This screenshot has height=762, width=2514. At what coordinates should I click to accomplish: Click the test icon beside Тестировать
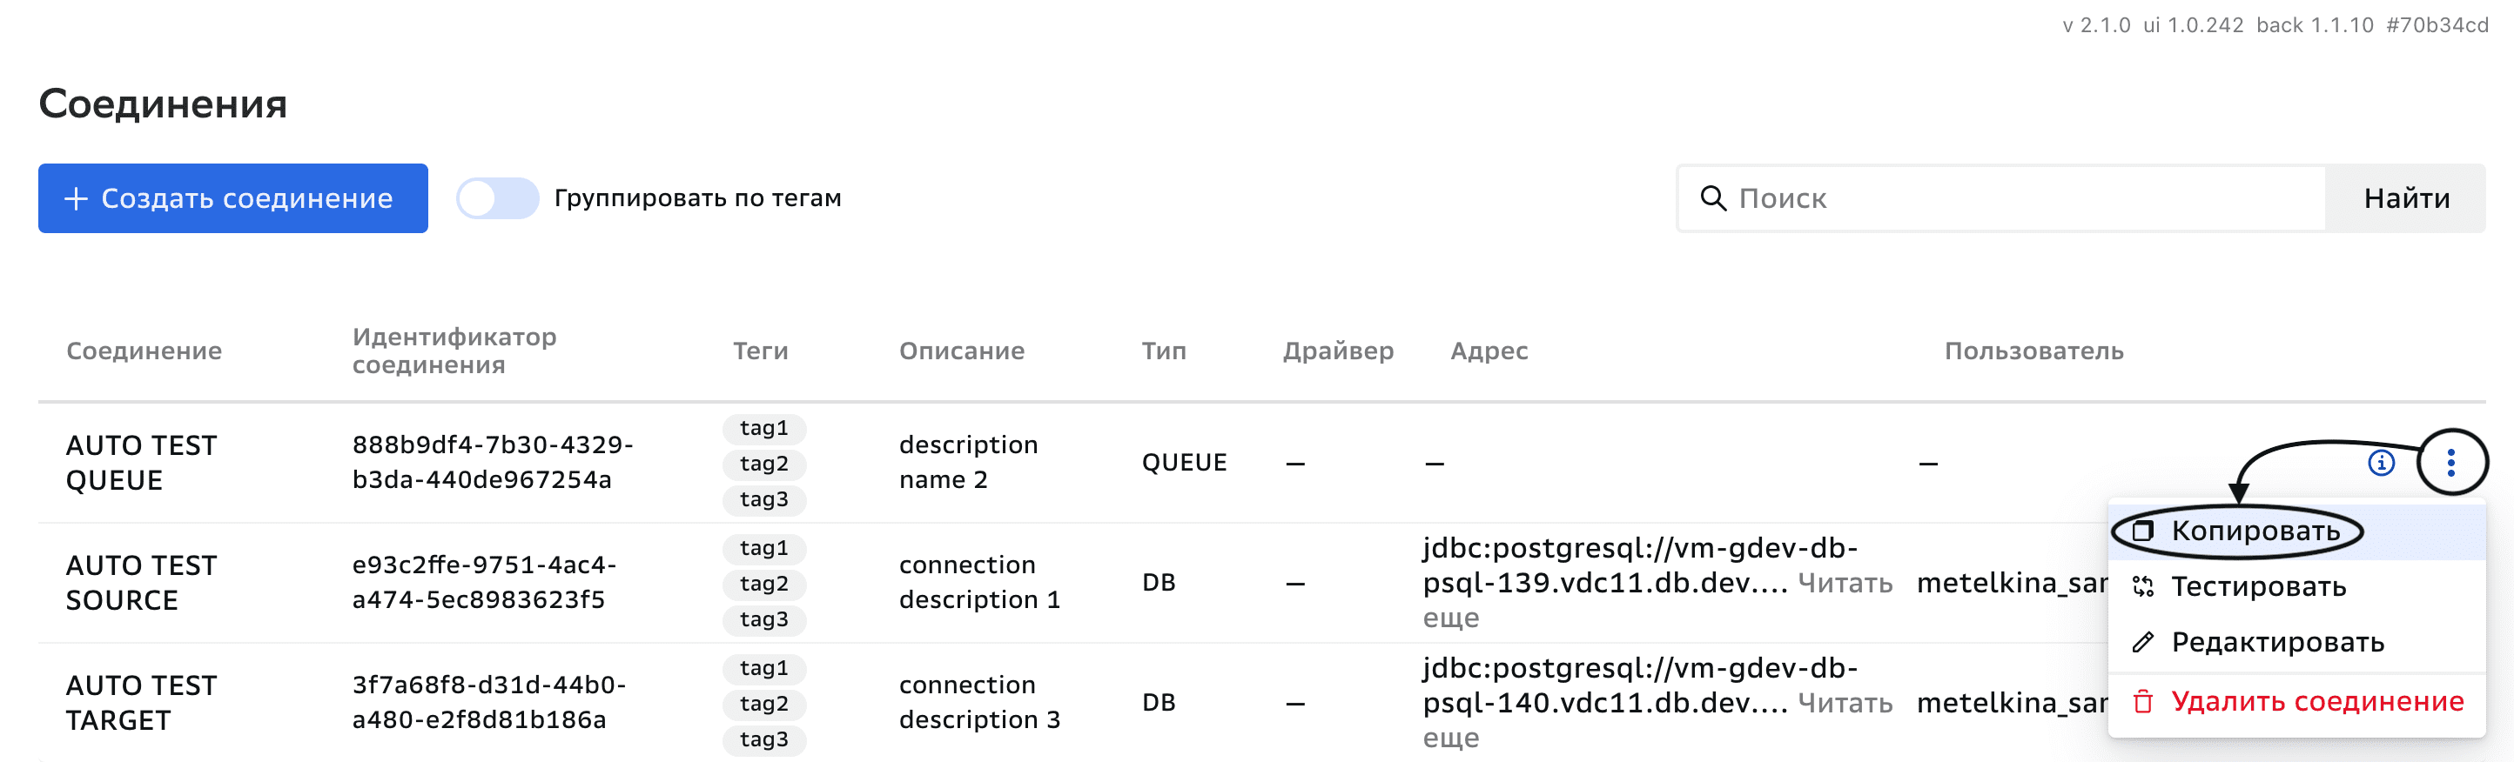[x=2143, y=586]
